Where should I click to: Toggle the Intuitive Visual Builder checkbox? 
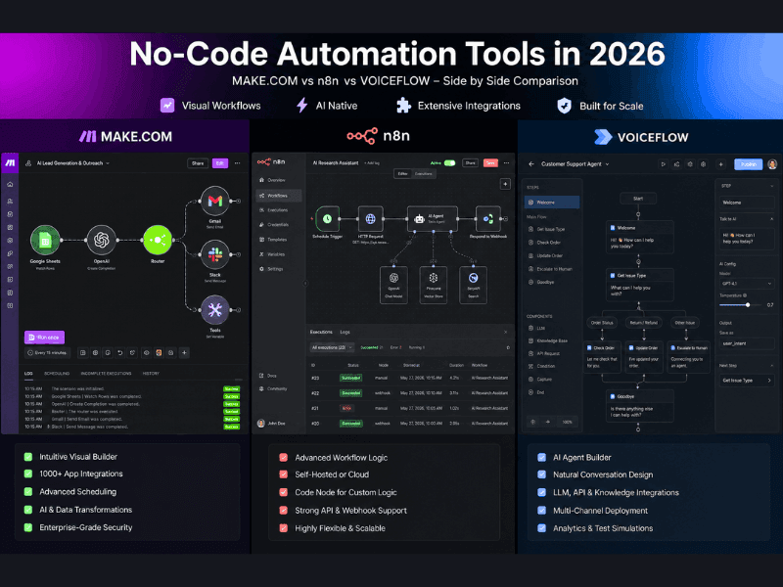(x=28, y=457)
